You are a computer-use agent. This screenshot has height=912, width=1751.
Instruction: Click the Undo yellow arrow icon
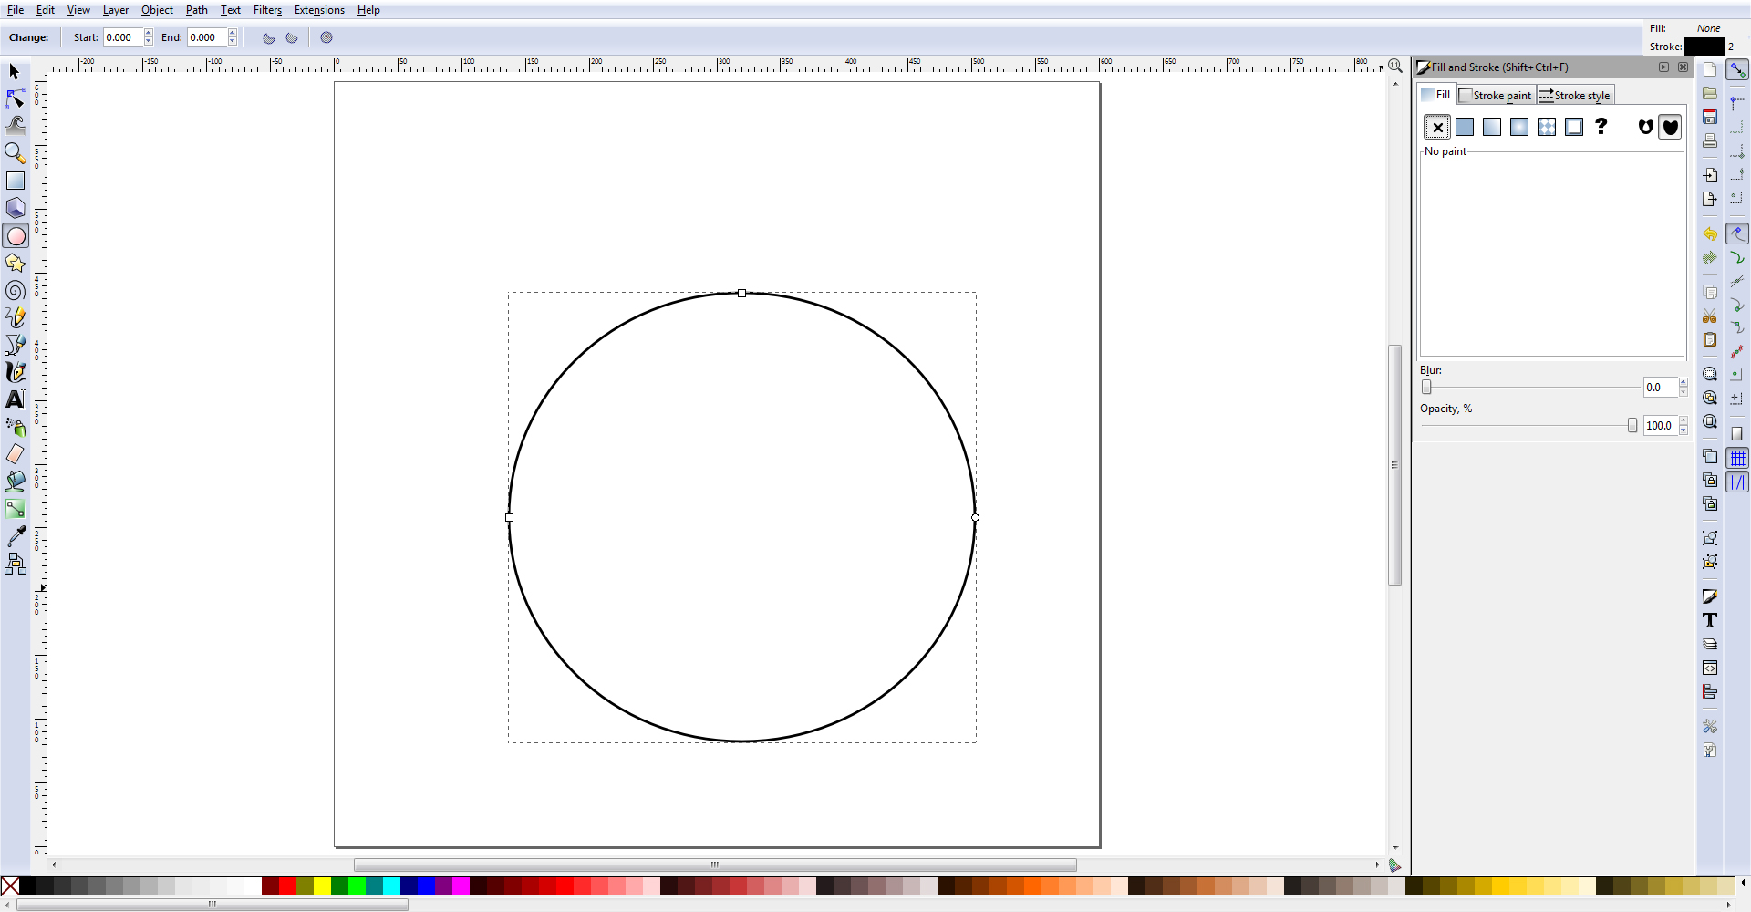click(1710, 234)
